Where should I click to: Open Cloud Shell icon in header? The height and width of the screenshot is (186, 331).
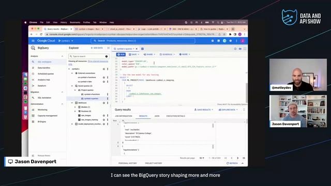(x=218, y=41)
